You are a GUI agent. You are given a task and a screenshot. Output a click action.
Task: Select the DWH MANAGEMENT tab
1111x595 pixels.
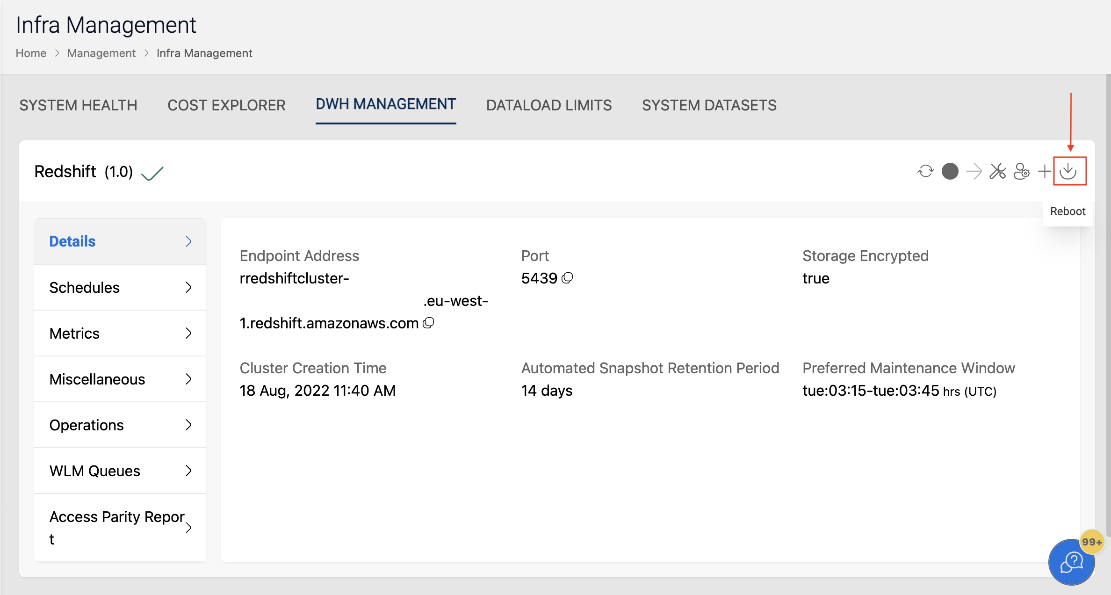click(x=386, y=104)
